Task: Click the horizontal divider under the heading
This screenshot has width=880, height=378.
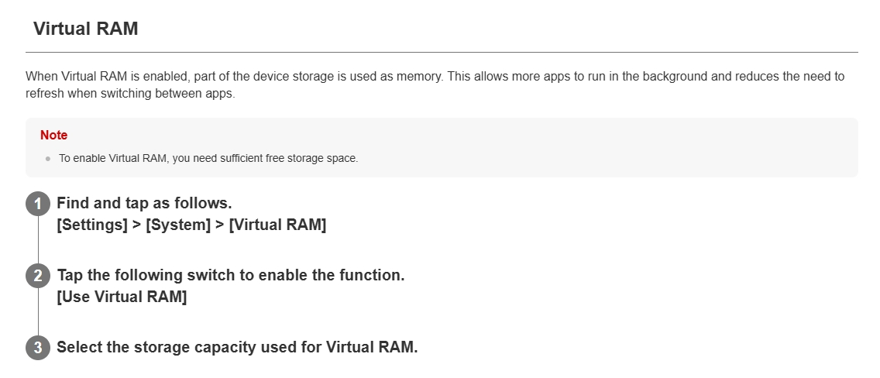Action: (x=442, y=52)
